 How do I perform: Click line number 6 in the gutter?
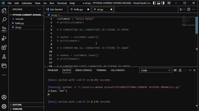point(51,37)
